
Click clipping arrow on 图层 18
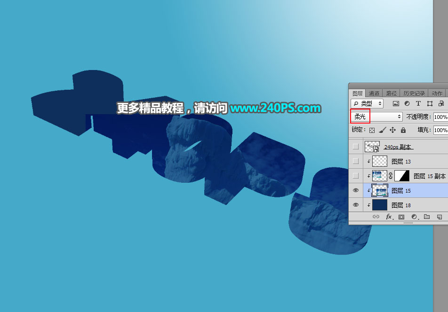(369, 205)
